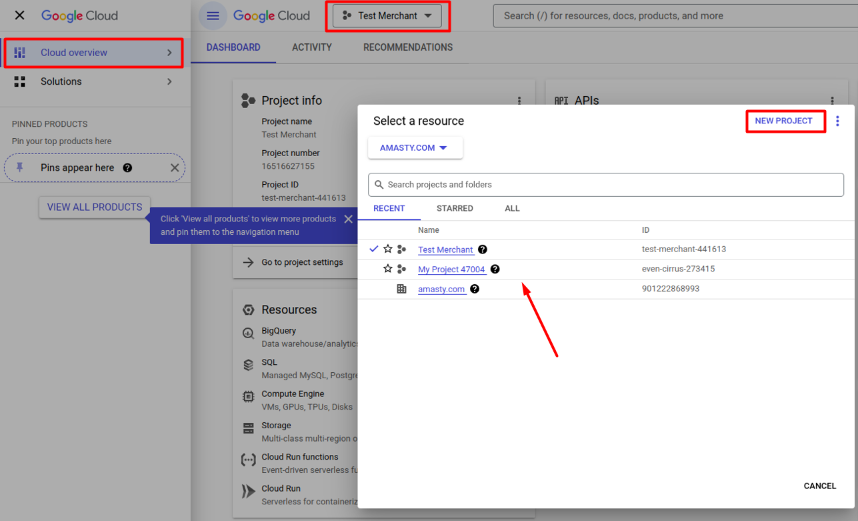Expand the Solutions submenu chevron
858x521 pixels.
click(169, 81)
